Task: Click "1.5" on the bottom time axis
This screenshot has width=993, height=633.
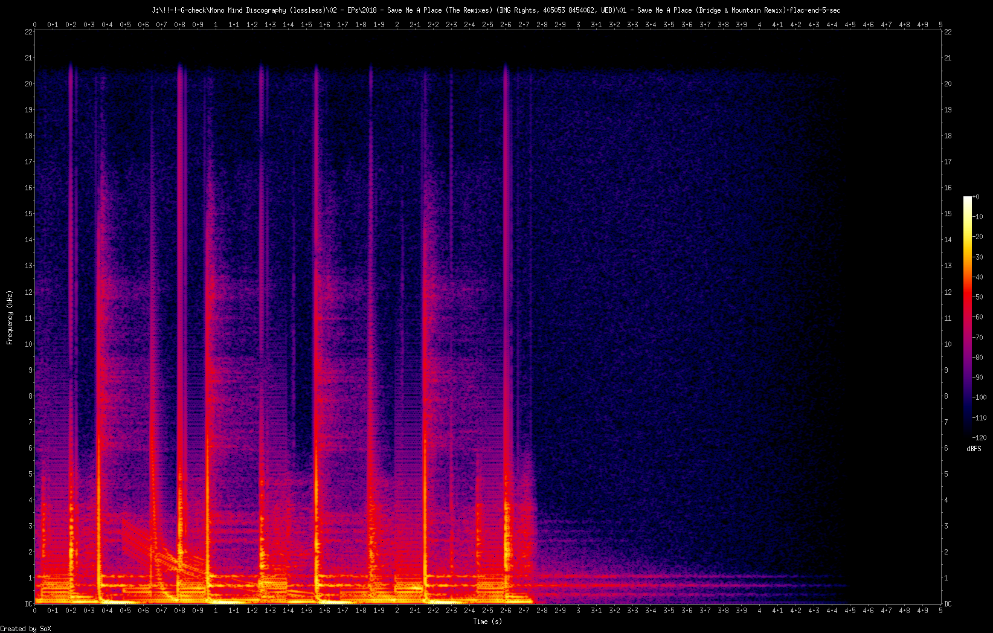Action: 306,611
